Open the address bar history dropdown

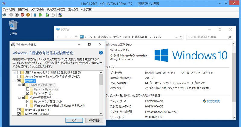[x=176, y=37]
